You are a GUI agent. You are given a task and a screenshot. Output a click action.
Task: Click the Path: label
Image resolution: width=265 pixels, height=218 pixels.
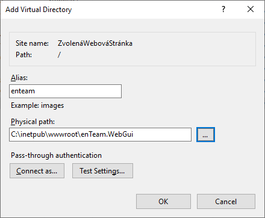[23, 55]
